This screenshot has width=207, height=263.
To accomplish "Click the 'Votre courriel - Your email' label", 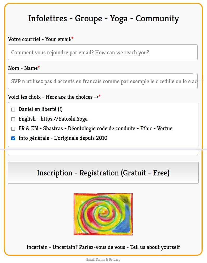I will click(x=40, y=39).
